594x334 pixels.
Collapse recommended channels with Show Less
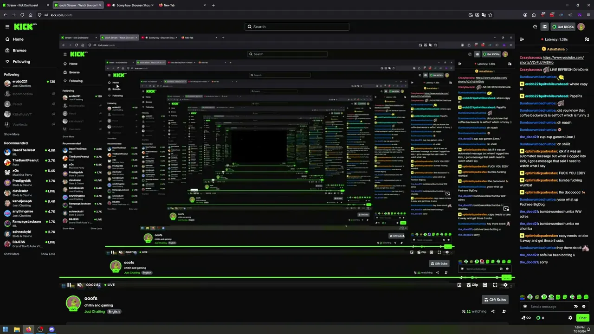click(48, 254)
